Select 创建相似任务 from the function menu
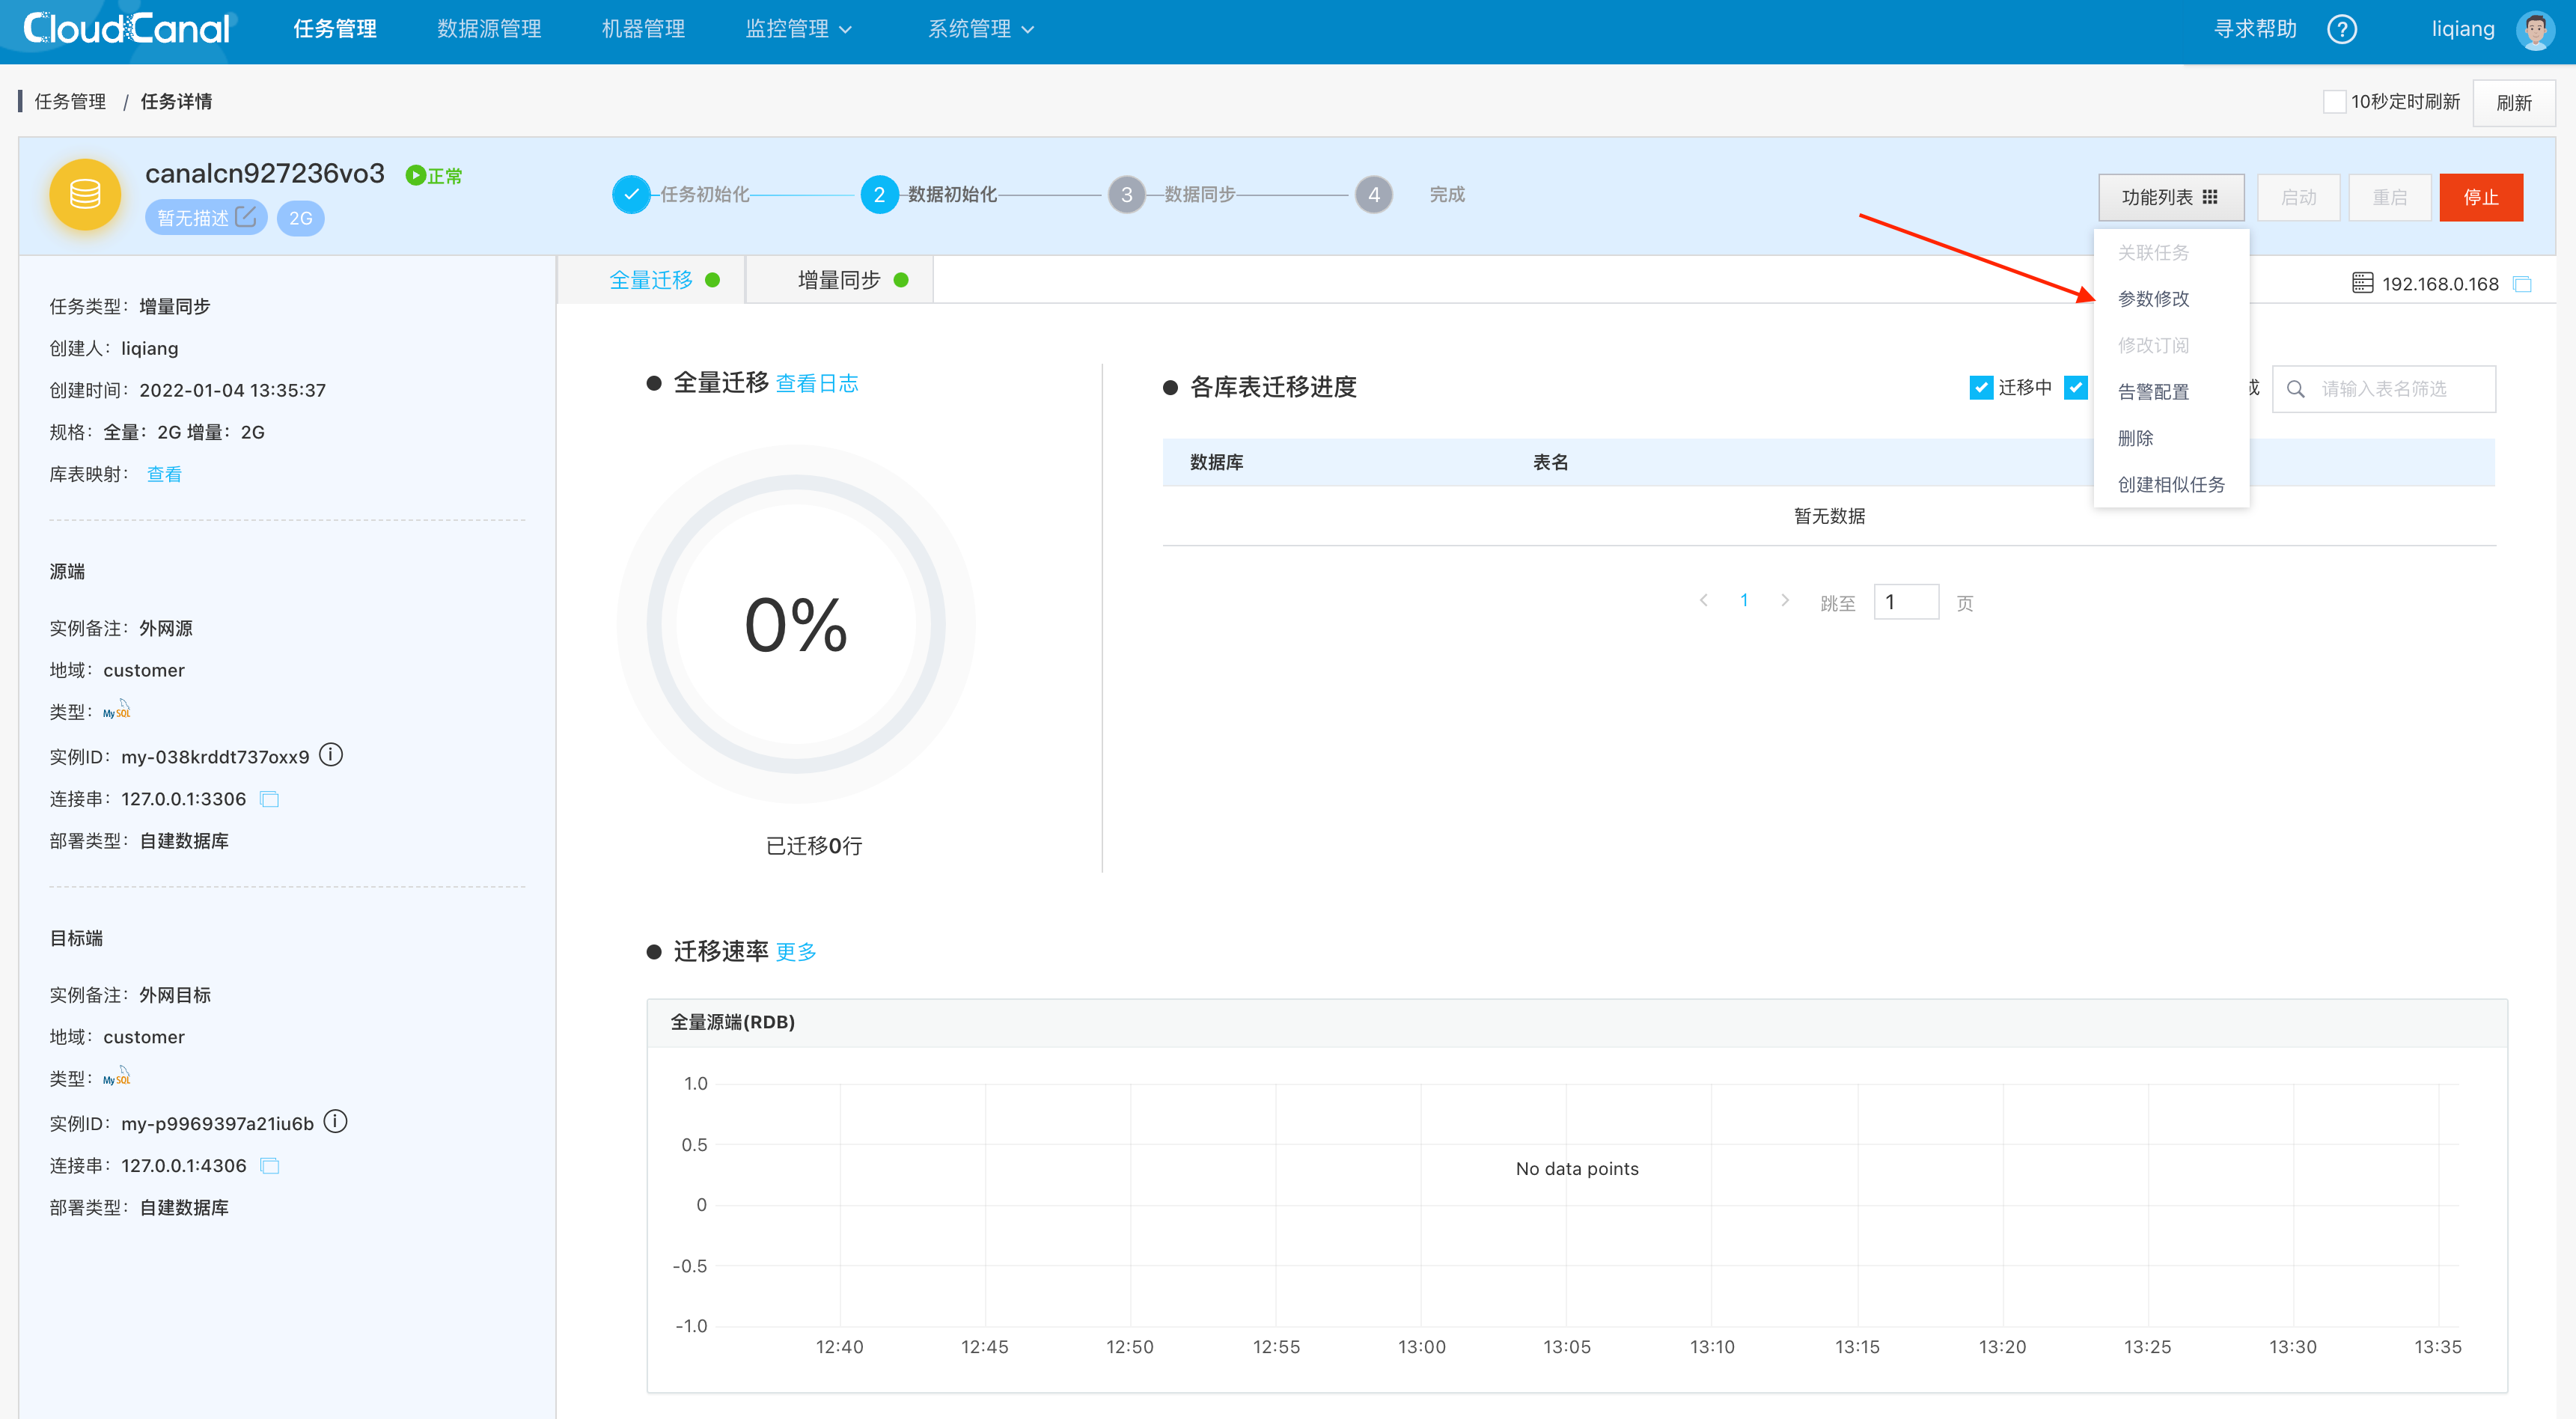Image resolution: width=2576 pixels, height=1419 pixels. click(x=2172, y=484)
